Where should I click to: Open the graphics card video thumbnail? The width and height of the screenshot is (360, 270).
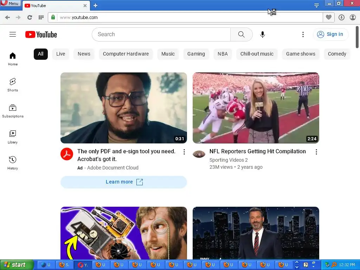[124, 233]
